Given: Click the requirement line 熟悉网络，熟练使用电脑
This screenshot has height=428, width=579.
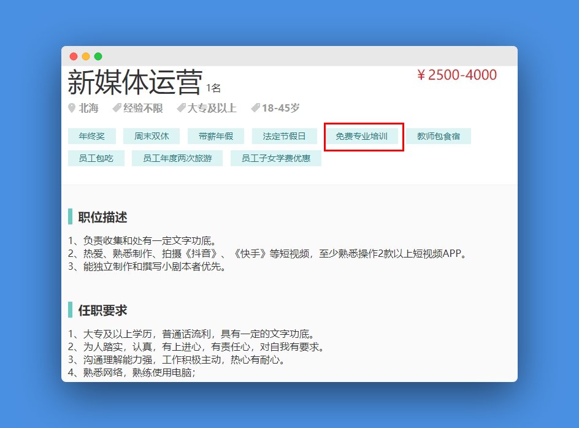Looking at the screenshot, I should pos(132,373).
